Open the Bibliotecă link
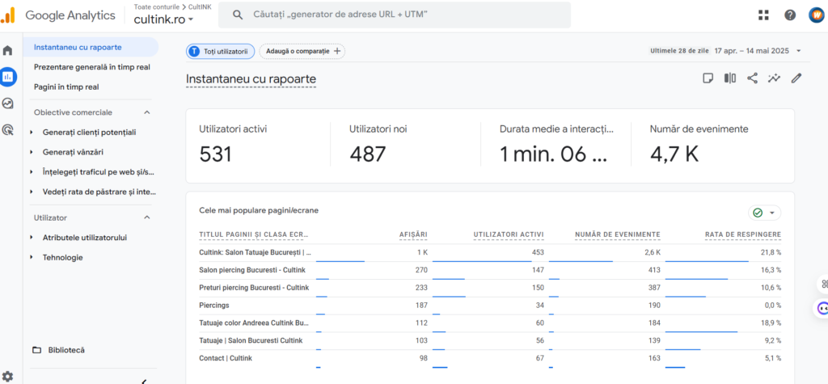Image resolution: width=828 pixels, height=384 pixels. 65,350
